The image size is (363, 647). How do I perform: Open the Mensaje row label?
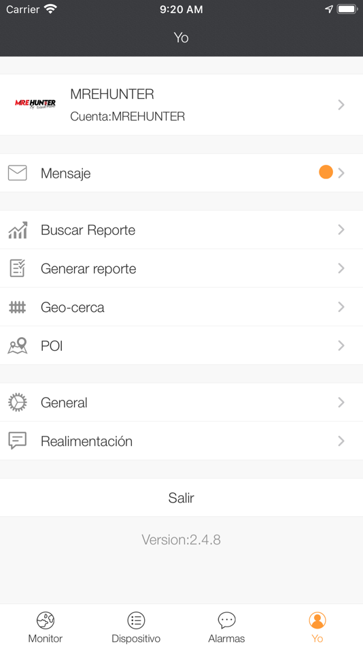(65, 173)
